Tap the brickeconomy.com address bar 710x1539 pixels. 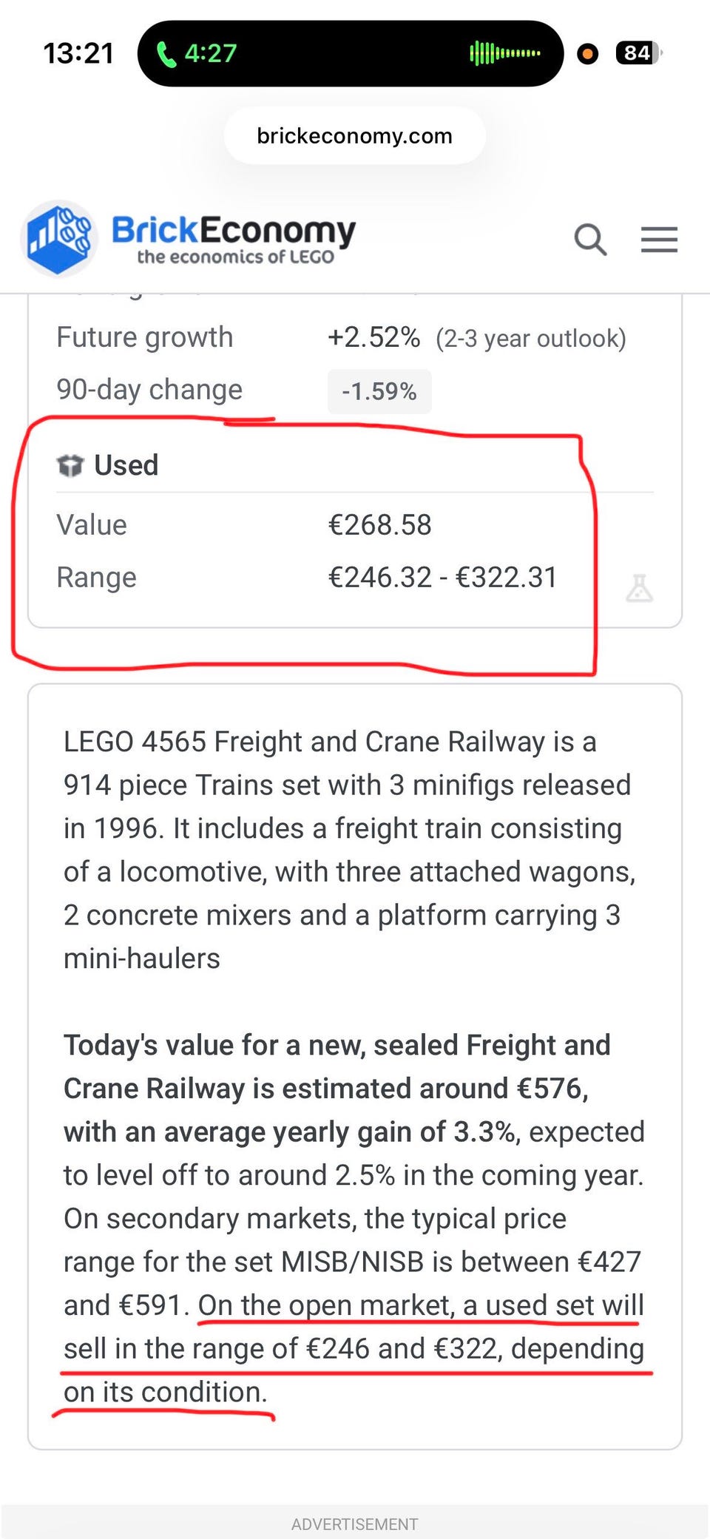[x=354, y=136]
